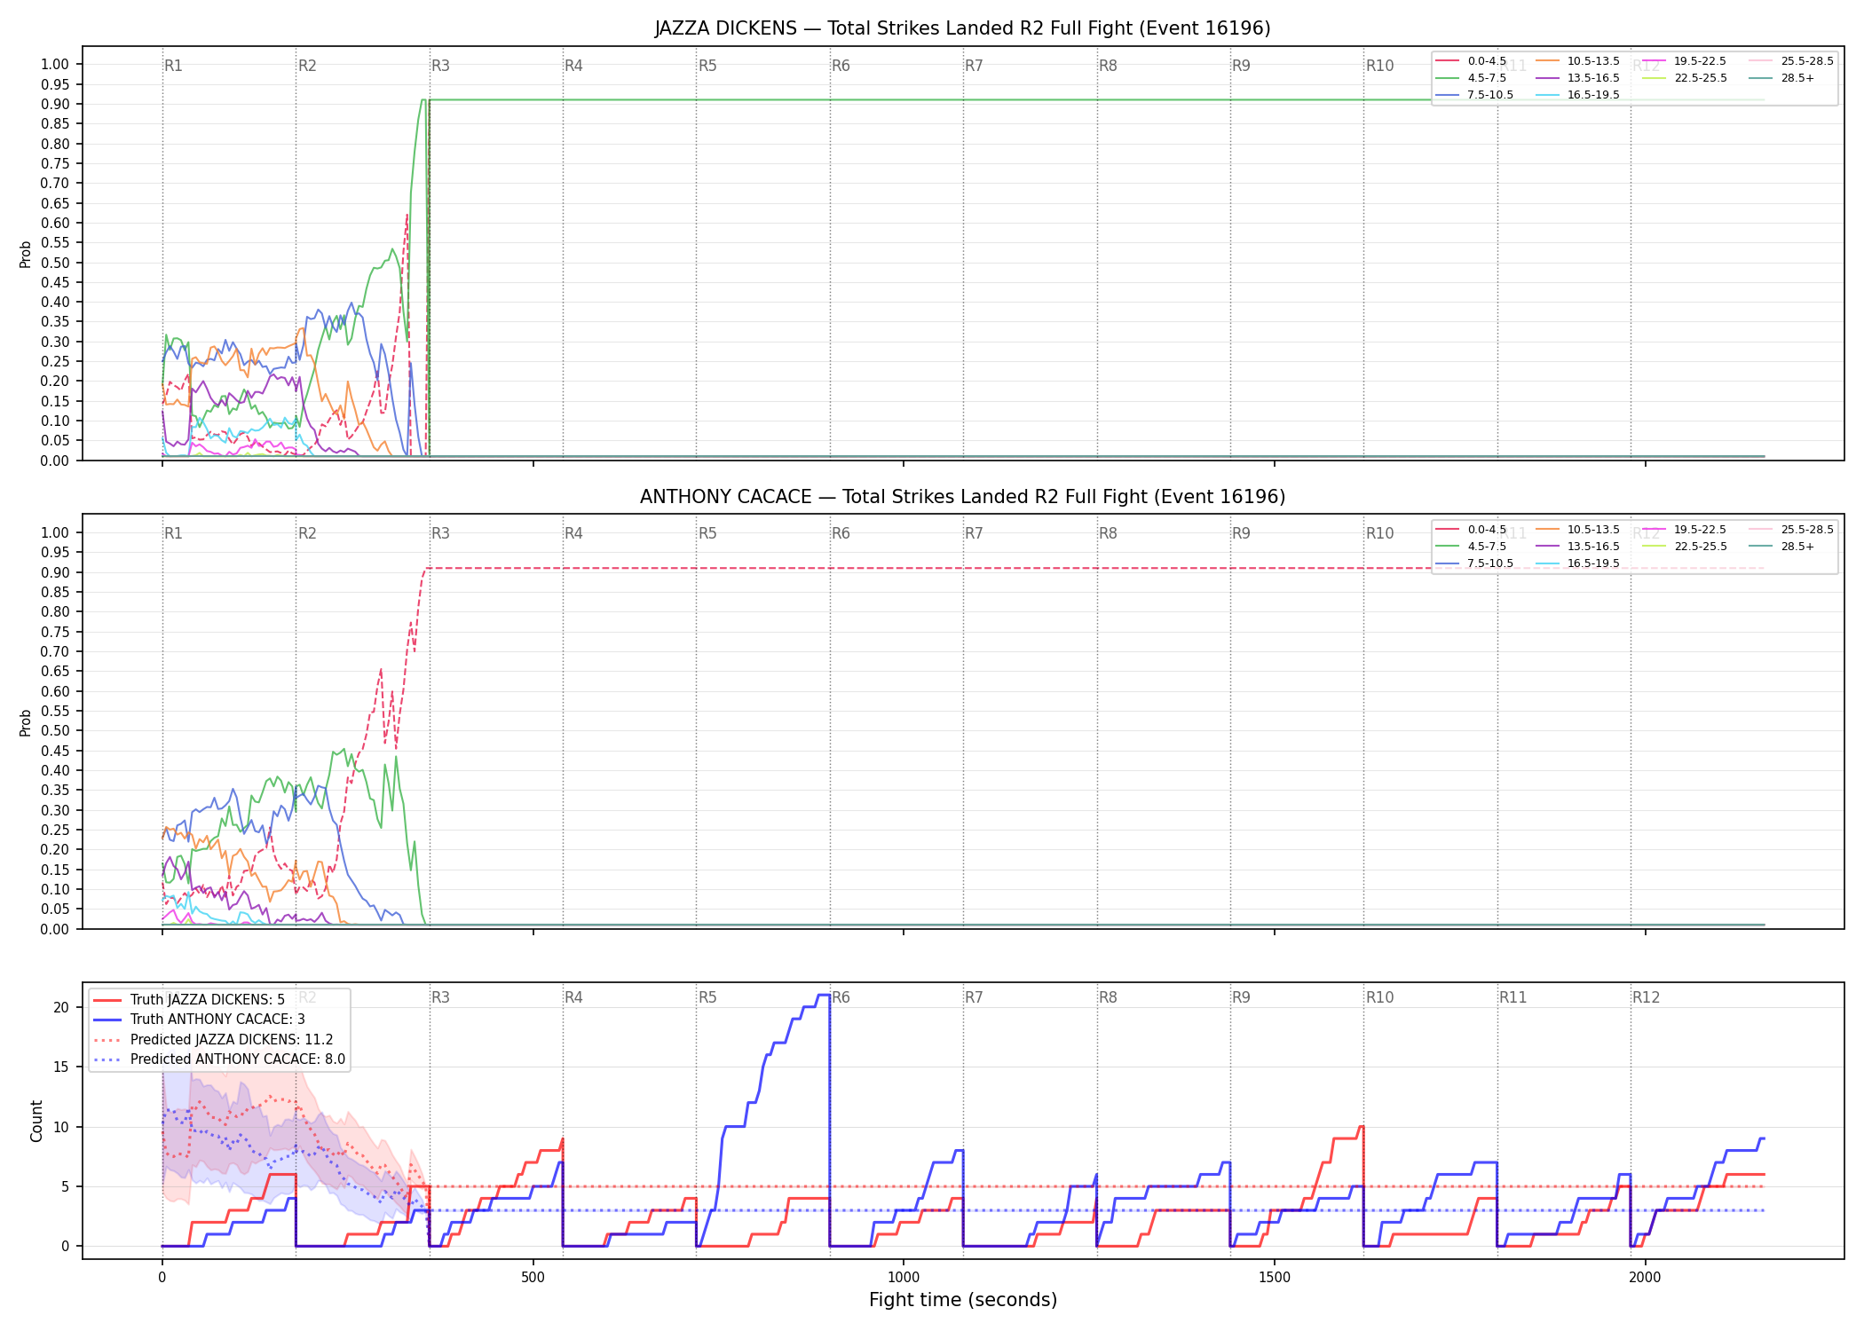Click the R12 round marker in bottom chart
The image size is (1864, 1331).
(x=1646, y=997)
